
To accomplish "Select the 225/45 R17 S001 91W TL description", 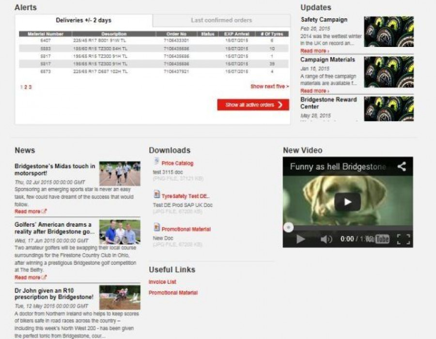I will pyautogui.click(x=100, y=41).
